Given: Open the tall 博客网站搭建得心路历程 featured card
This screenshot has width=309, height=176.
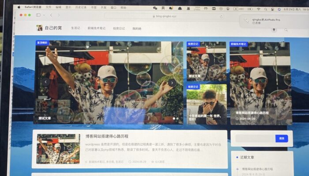Looking at the screenshot, I should click(x=260, y=83).
